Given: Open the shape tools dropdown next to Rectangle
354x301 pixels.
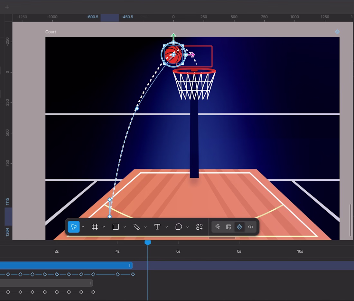Looking at the screenshot, I should 125,227.
